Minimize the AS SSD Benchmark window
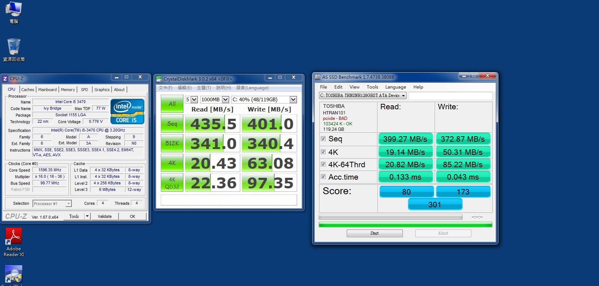Screen dimensions: 599x286 [x=464, y=76]
